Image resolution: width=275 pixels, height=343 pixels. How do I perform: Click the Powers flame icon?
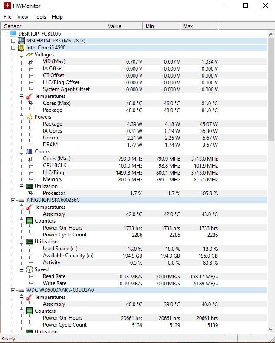pyautogui.click(x=29, y=117)
